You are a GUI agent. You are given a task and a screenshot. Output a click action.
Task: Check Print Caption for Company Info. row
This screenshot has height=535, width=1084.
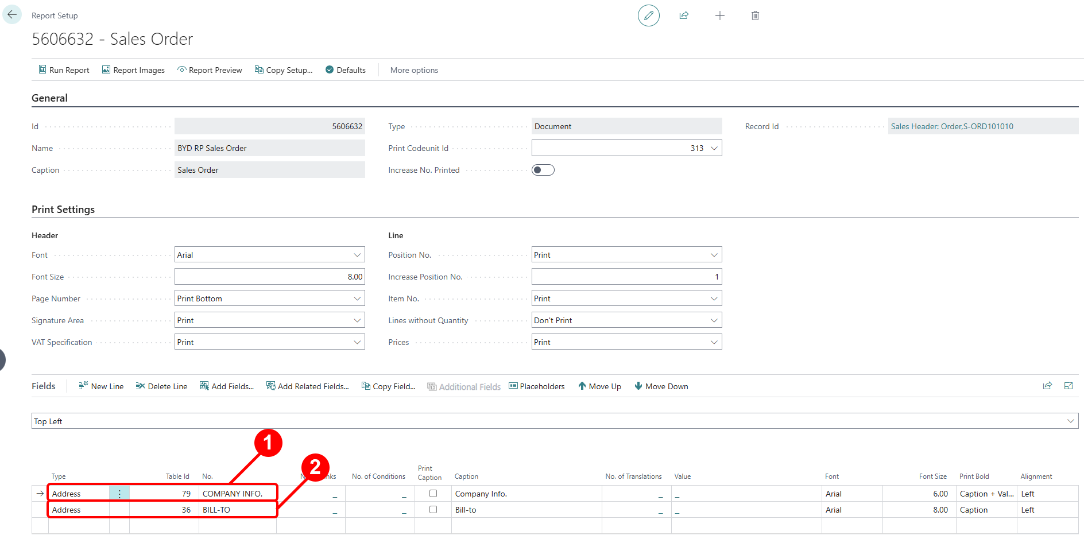(x=433, y=494)
